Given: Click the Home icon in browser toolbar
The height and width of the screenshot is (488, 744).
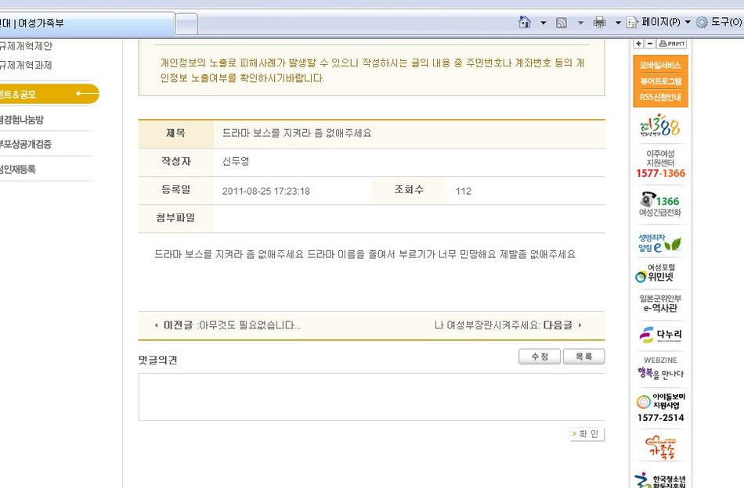Looking at the screenshot, I should click(x=524, y=22).
